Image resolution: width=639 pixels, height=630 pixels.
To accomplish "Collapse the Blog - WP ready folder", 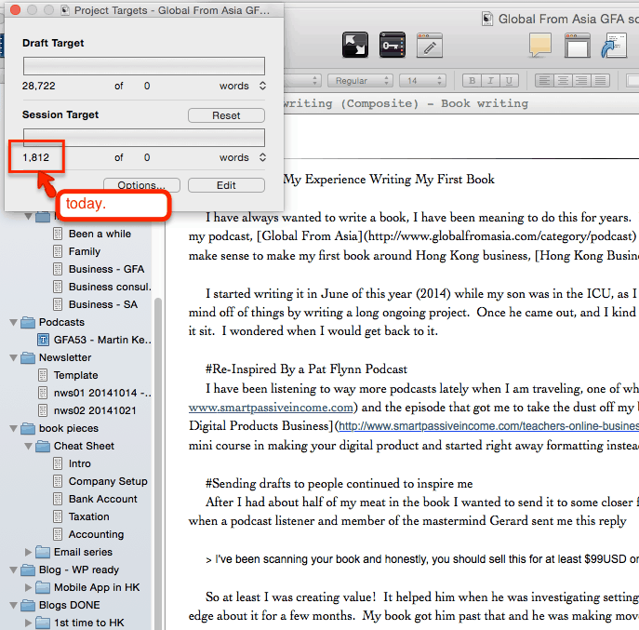I will coord(13,570).
